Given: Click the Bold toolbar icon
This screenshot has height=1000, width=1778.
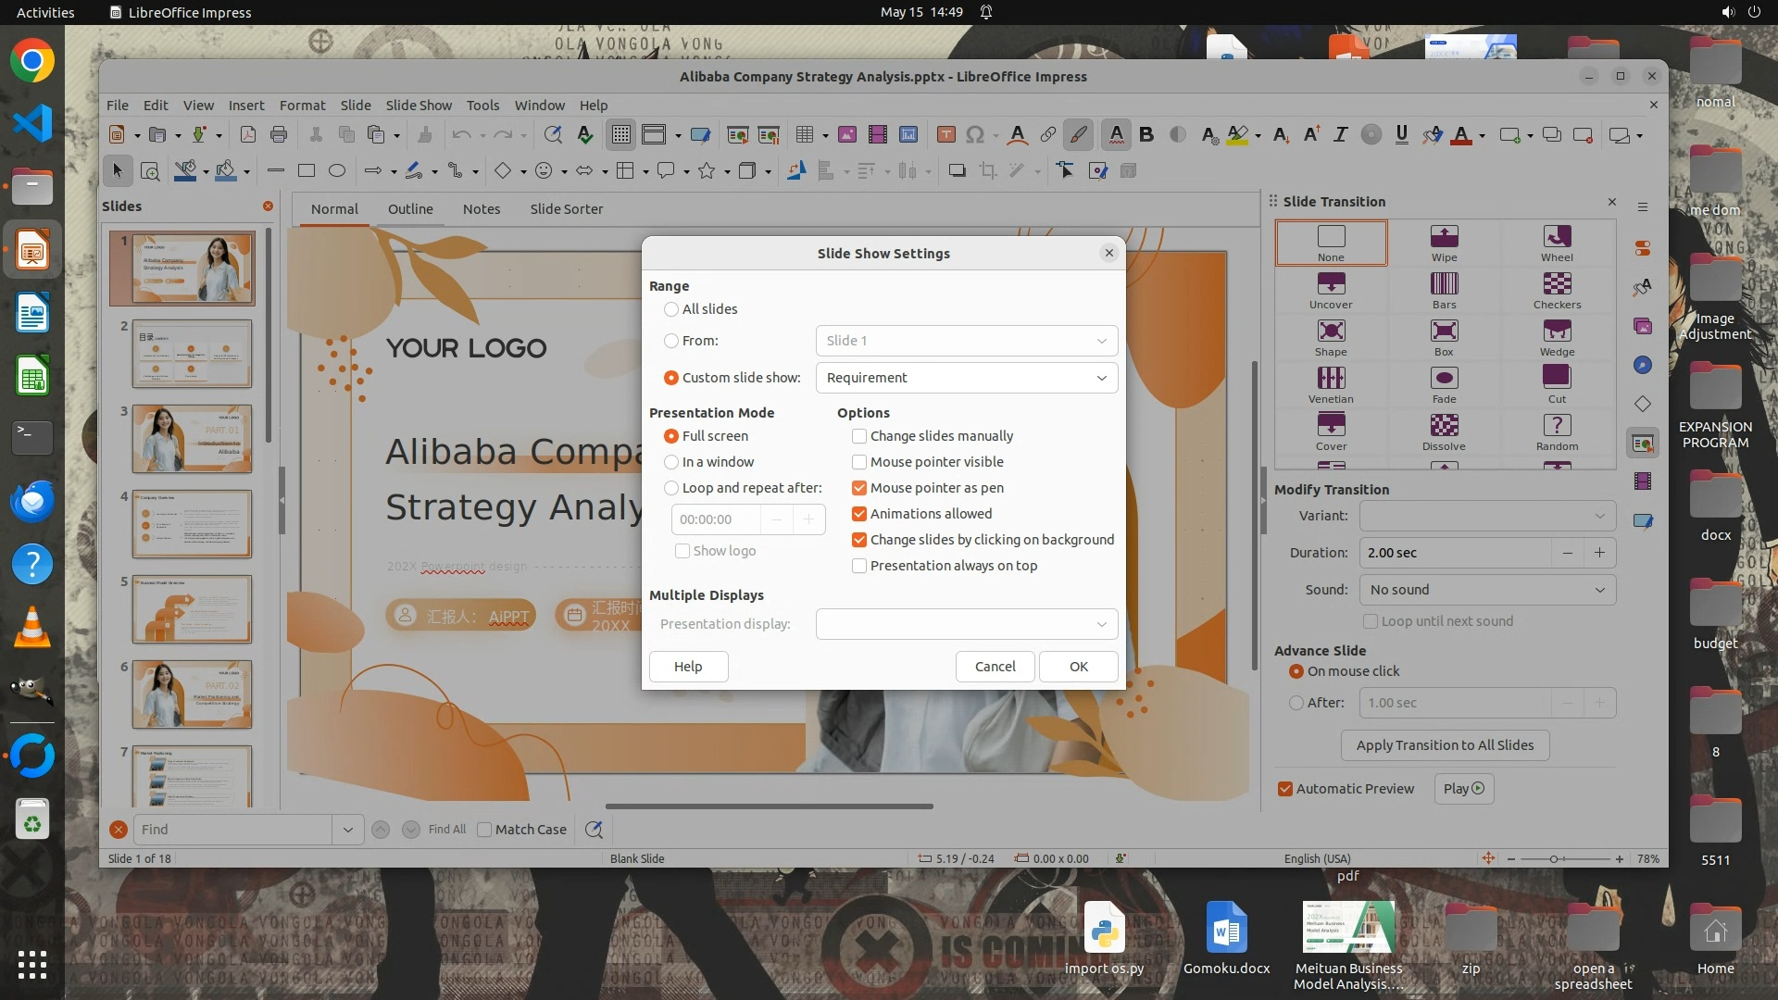Looking at the screenshot, I should click(1146, 135).
